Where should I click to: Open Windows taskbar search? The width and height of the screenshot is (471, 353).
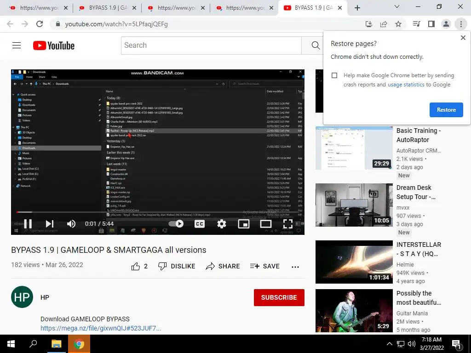33,344
